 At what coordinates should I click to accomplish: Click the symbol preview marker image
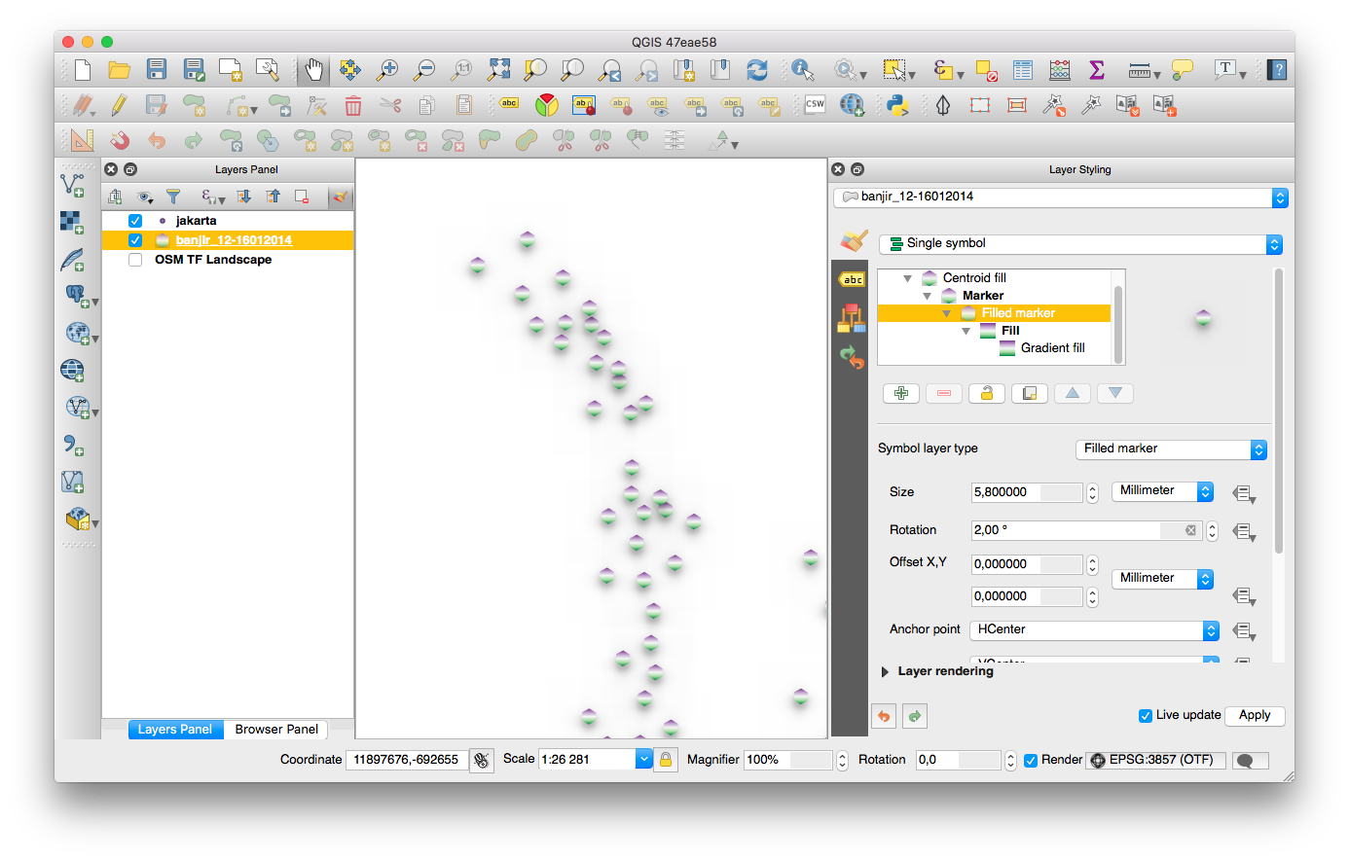coord(1203,318)
